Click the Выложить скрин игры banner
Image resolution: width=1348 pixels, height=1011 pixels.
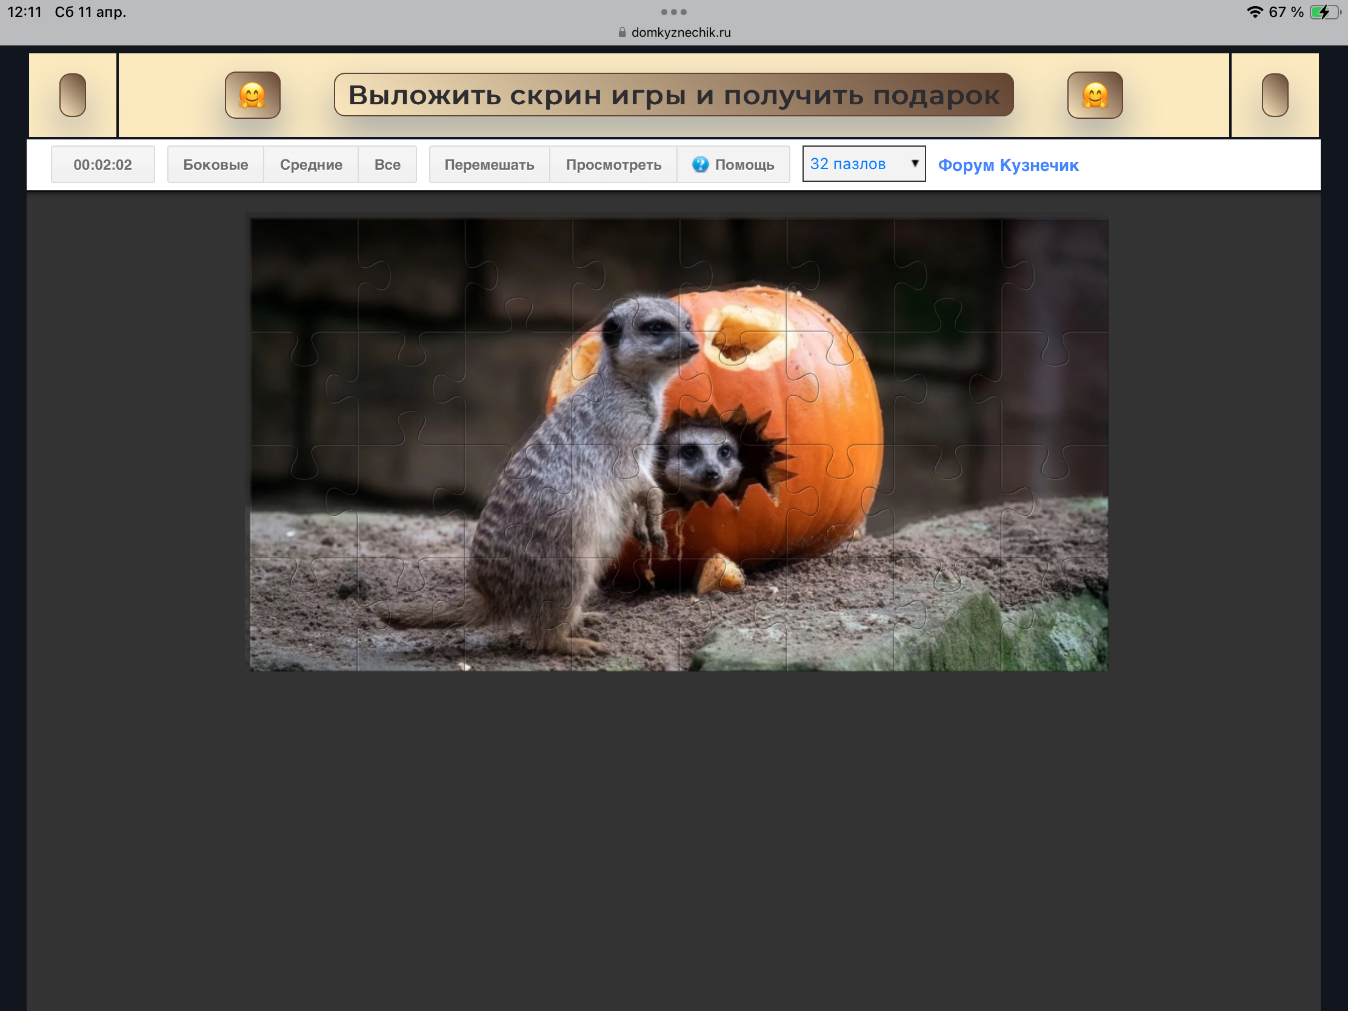673,95
